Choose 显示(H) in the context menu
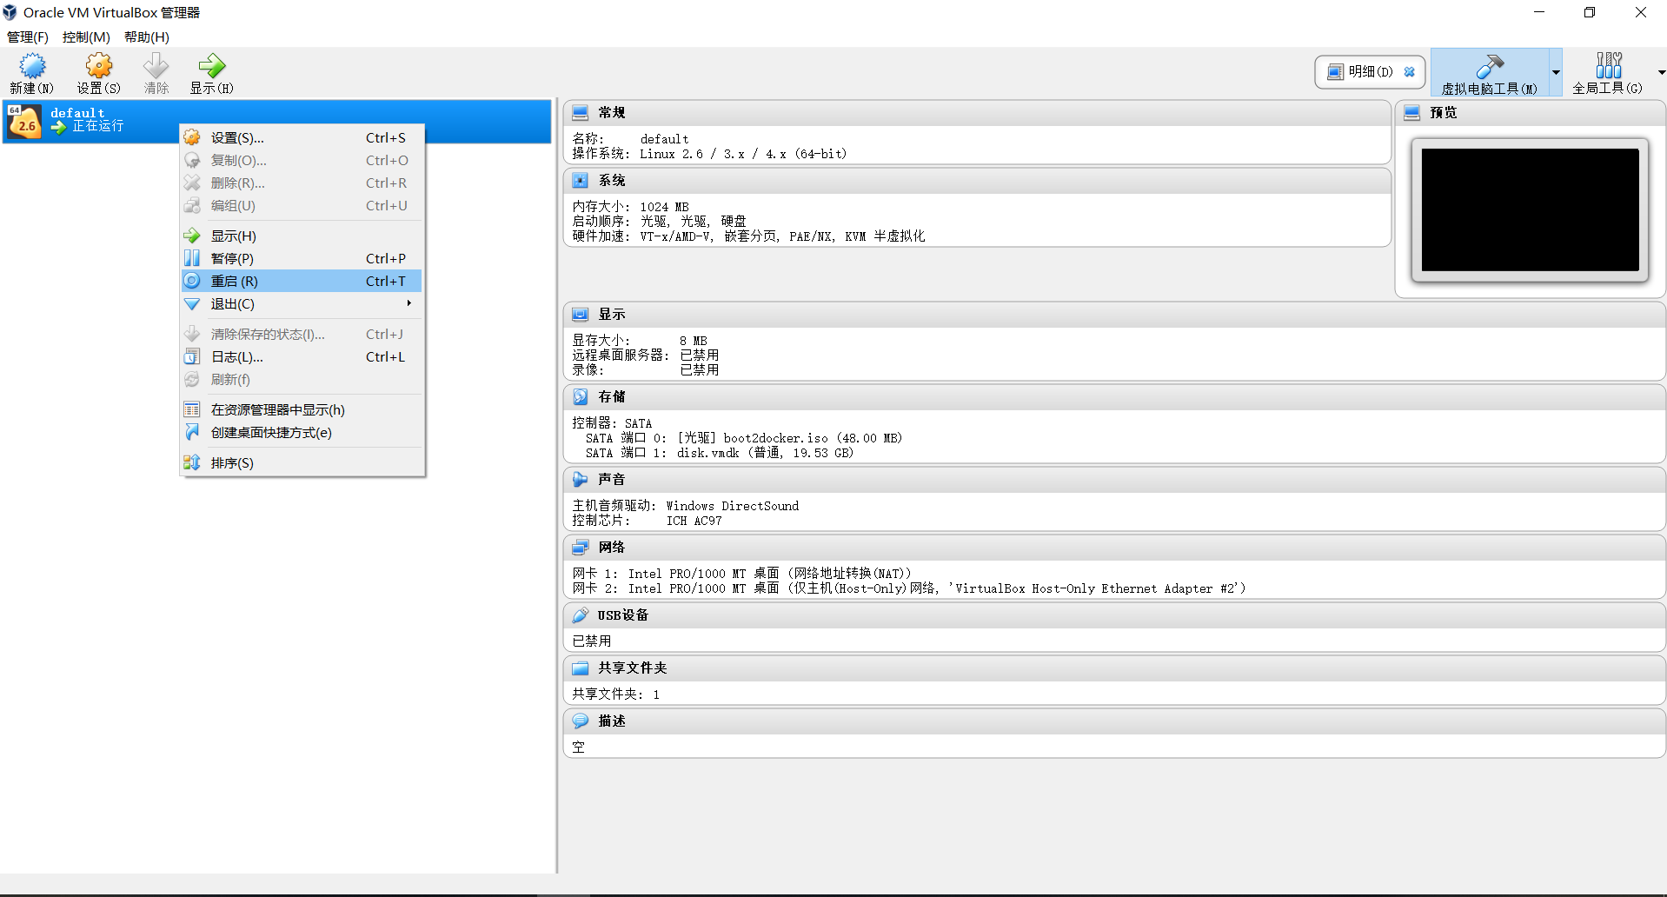1667x897 pixels. [x=302, y=236]
